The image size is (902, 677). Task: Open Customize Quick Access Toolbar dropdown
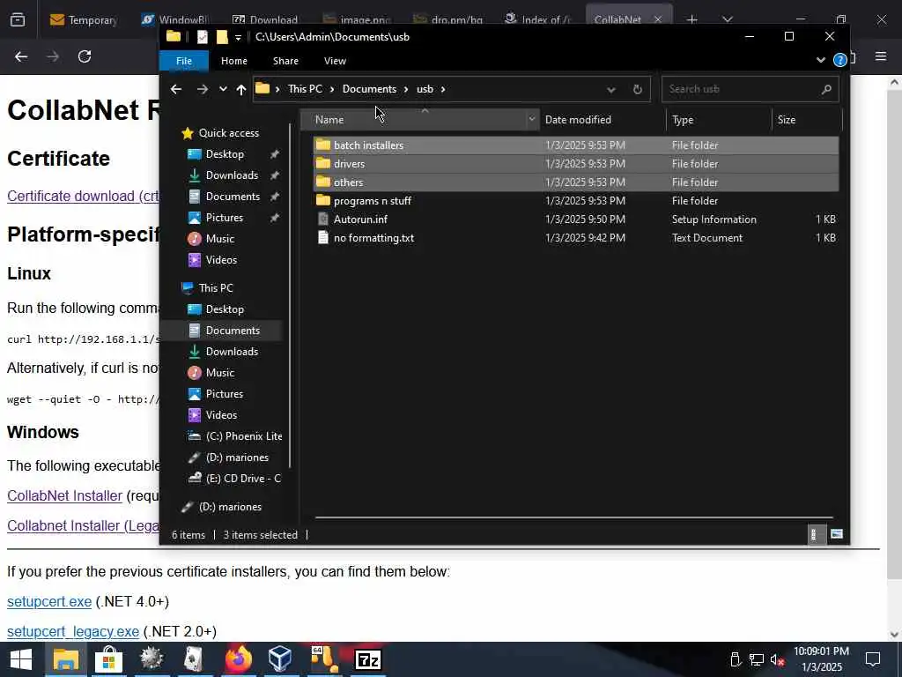coord(238,37)
